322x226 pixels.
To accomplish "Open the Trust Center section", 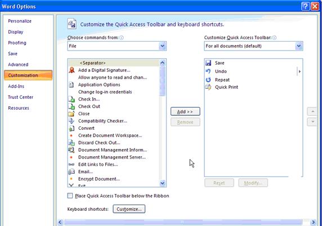I will pyautogui.click(x=20, y=97).
